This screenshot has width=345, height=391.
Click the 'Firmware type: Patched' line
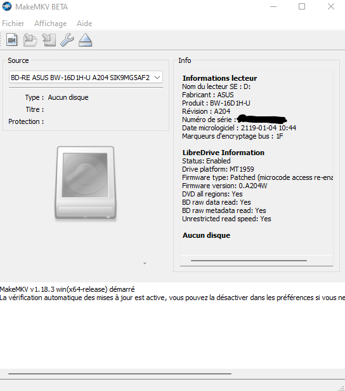[257, 177]
